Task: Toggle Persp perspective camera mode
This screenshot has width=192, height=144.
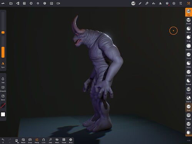Action: pyautogui.click(x=37, y=141)
